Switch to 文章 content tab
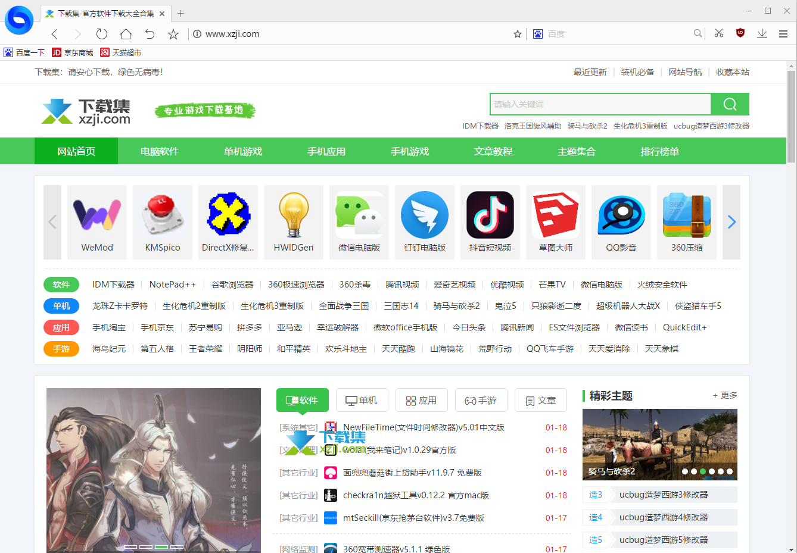This screenshot has width=797, height=553. (541, 400)
